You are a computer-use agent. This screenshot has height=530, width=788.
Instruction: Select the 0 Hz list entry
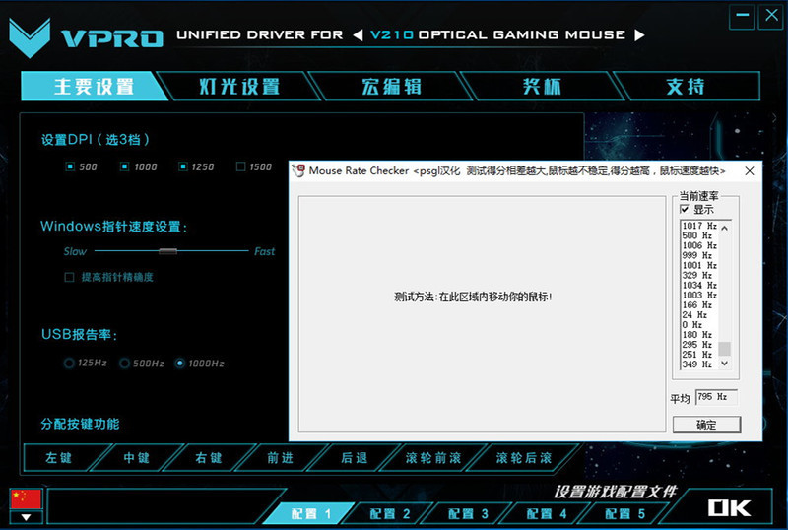click(692, 325)
